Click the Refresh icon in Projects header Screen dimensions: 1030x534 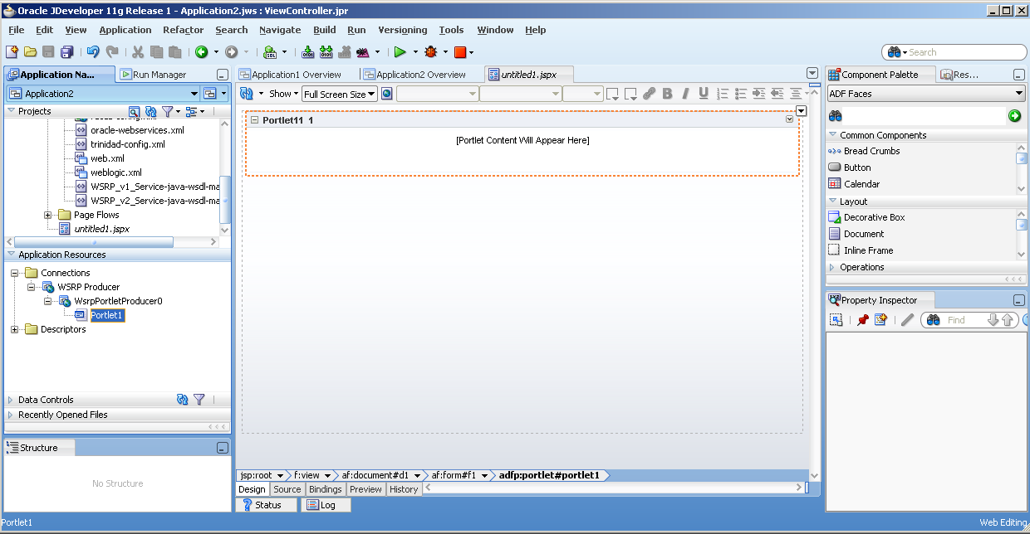[x=150, y=111]
